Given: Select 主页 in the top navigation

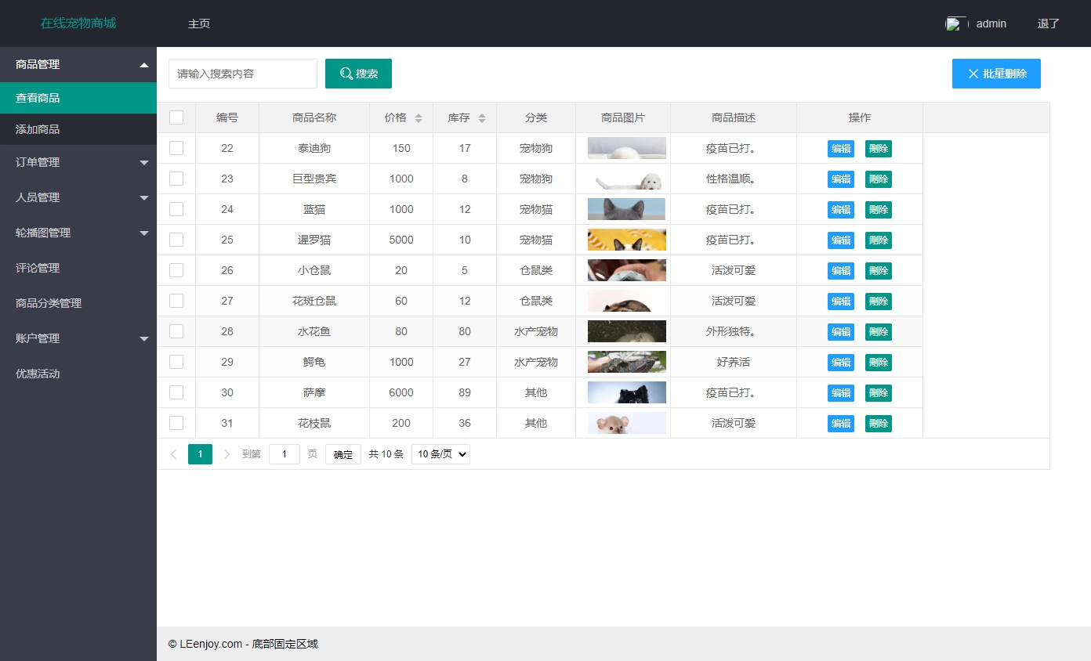Looking at the screenshot, I should pos(198,23).
